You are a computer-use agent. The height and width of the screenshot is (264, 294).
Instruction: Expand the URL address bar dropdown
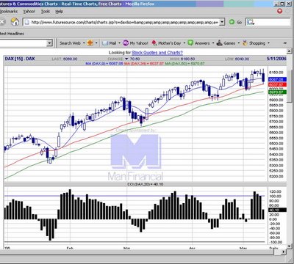(222, 22)
